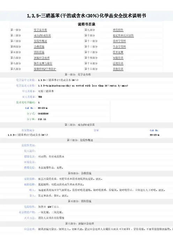Click the 危险性类别 label
The height and width of the screenshot is (245, 173).
[x=28, y=145]
